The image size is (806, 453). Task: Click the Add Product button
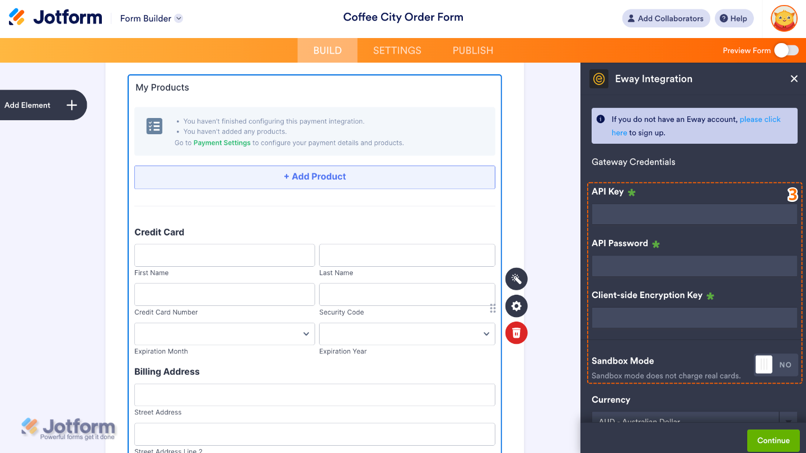(315, 177)
